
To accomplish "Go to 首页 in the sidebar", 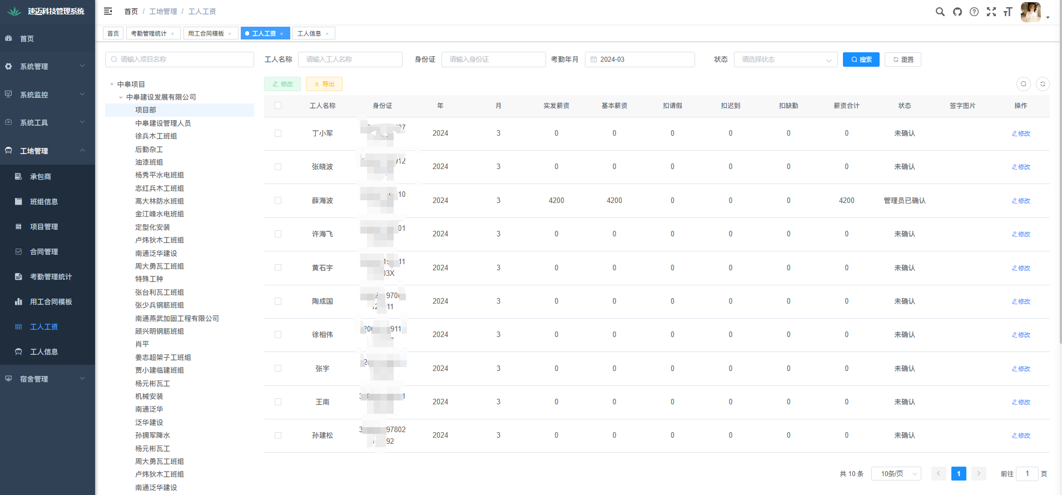I will pos(47,38).
